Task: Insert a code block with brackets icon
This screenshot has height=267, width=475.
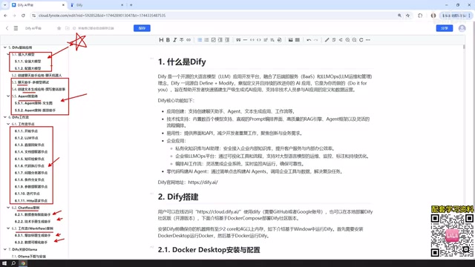Action: (259, 40)
